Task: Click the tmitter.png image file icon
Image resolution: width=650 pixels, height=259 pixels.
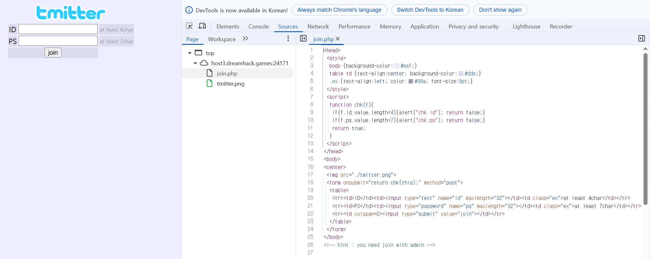Action: 210,83
